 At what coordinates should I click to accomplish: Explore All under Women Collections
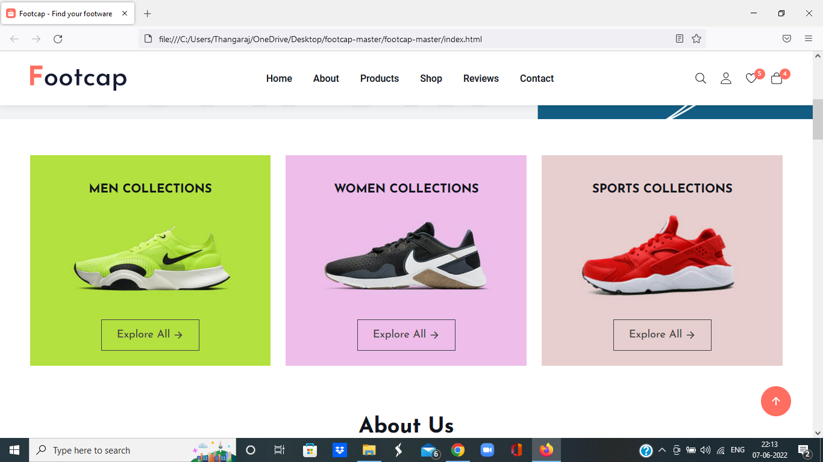(x=406, y=335)
